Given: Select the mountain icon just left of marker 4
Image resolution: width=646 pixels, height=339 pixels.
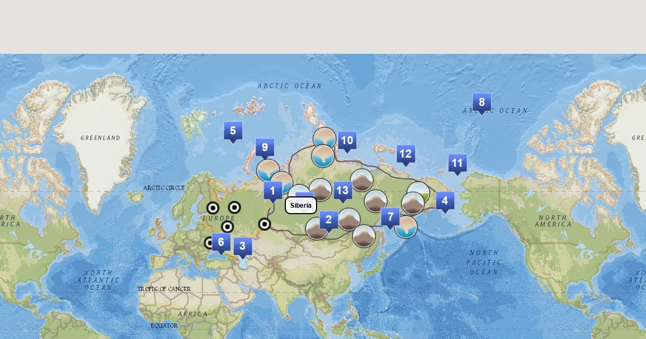Looking at the screenshot, I should pos(413,203).
